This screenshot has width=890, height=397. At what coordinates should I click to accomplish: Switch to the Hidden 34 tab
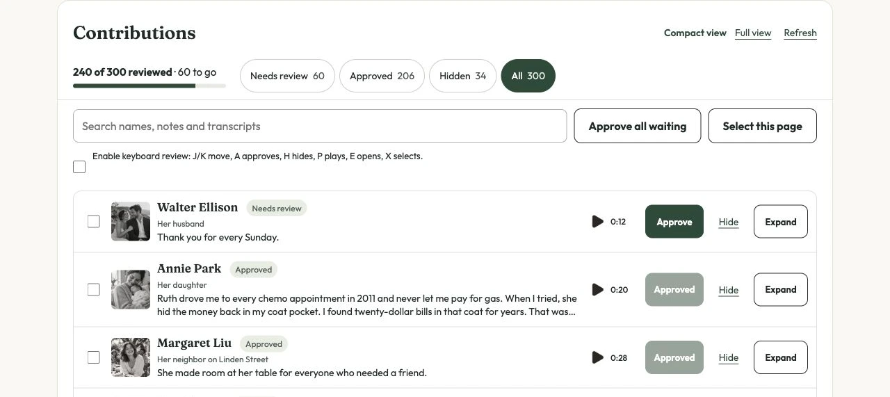pos(462,76)
